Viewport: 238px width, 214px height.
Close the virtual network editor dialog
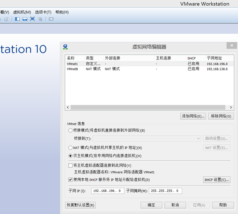tap(231, 46)
